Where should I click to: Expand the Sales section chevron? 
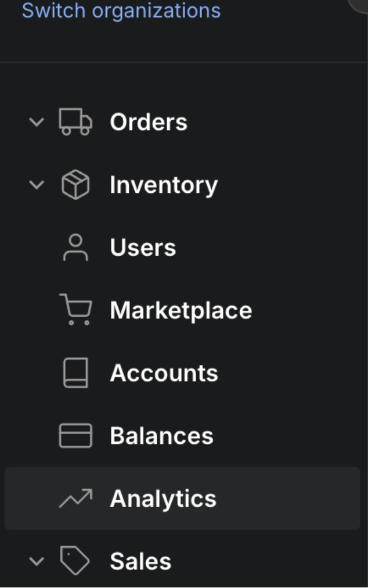point(37,561)
